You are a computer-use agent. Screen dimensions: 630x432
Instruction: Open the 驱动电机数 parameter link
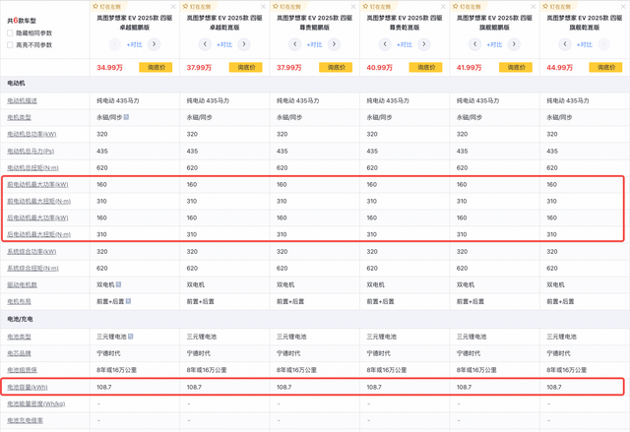click(x=22, y=285)
